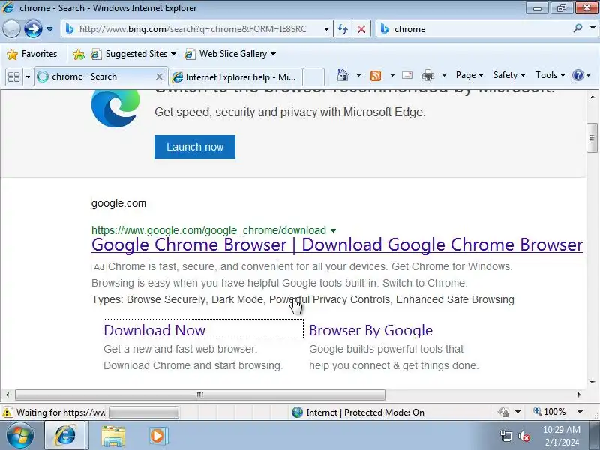Image resolution: width=600 pixels, height=450 pixels.
Task: Expand the Print options dropdown arrow
Action: pyautogui.click(x=444, y=75)
